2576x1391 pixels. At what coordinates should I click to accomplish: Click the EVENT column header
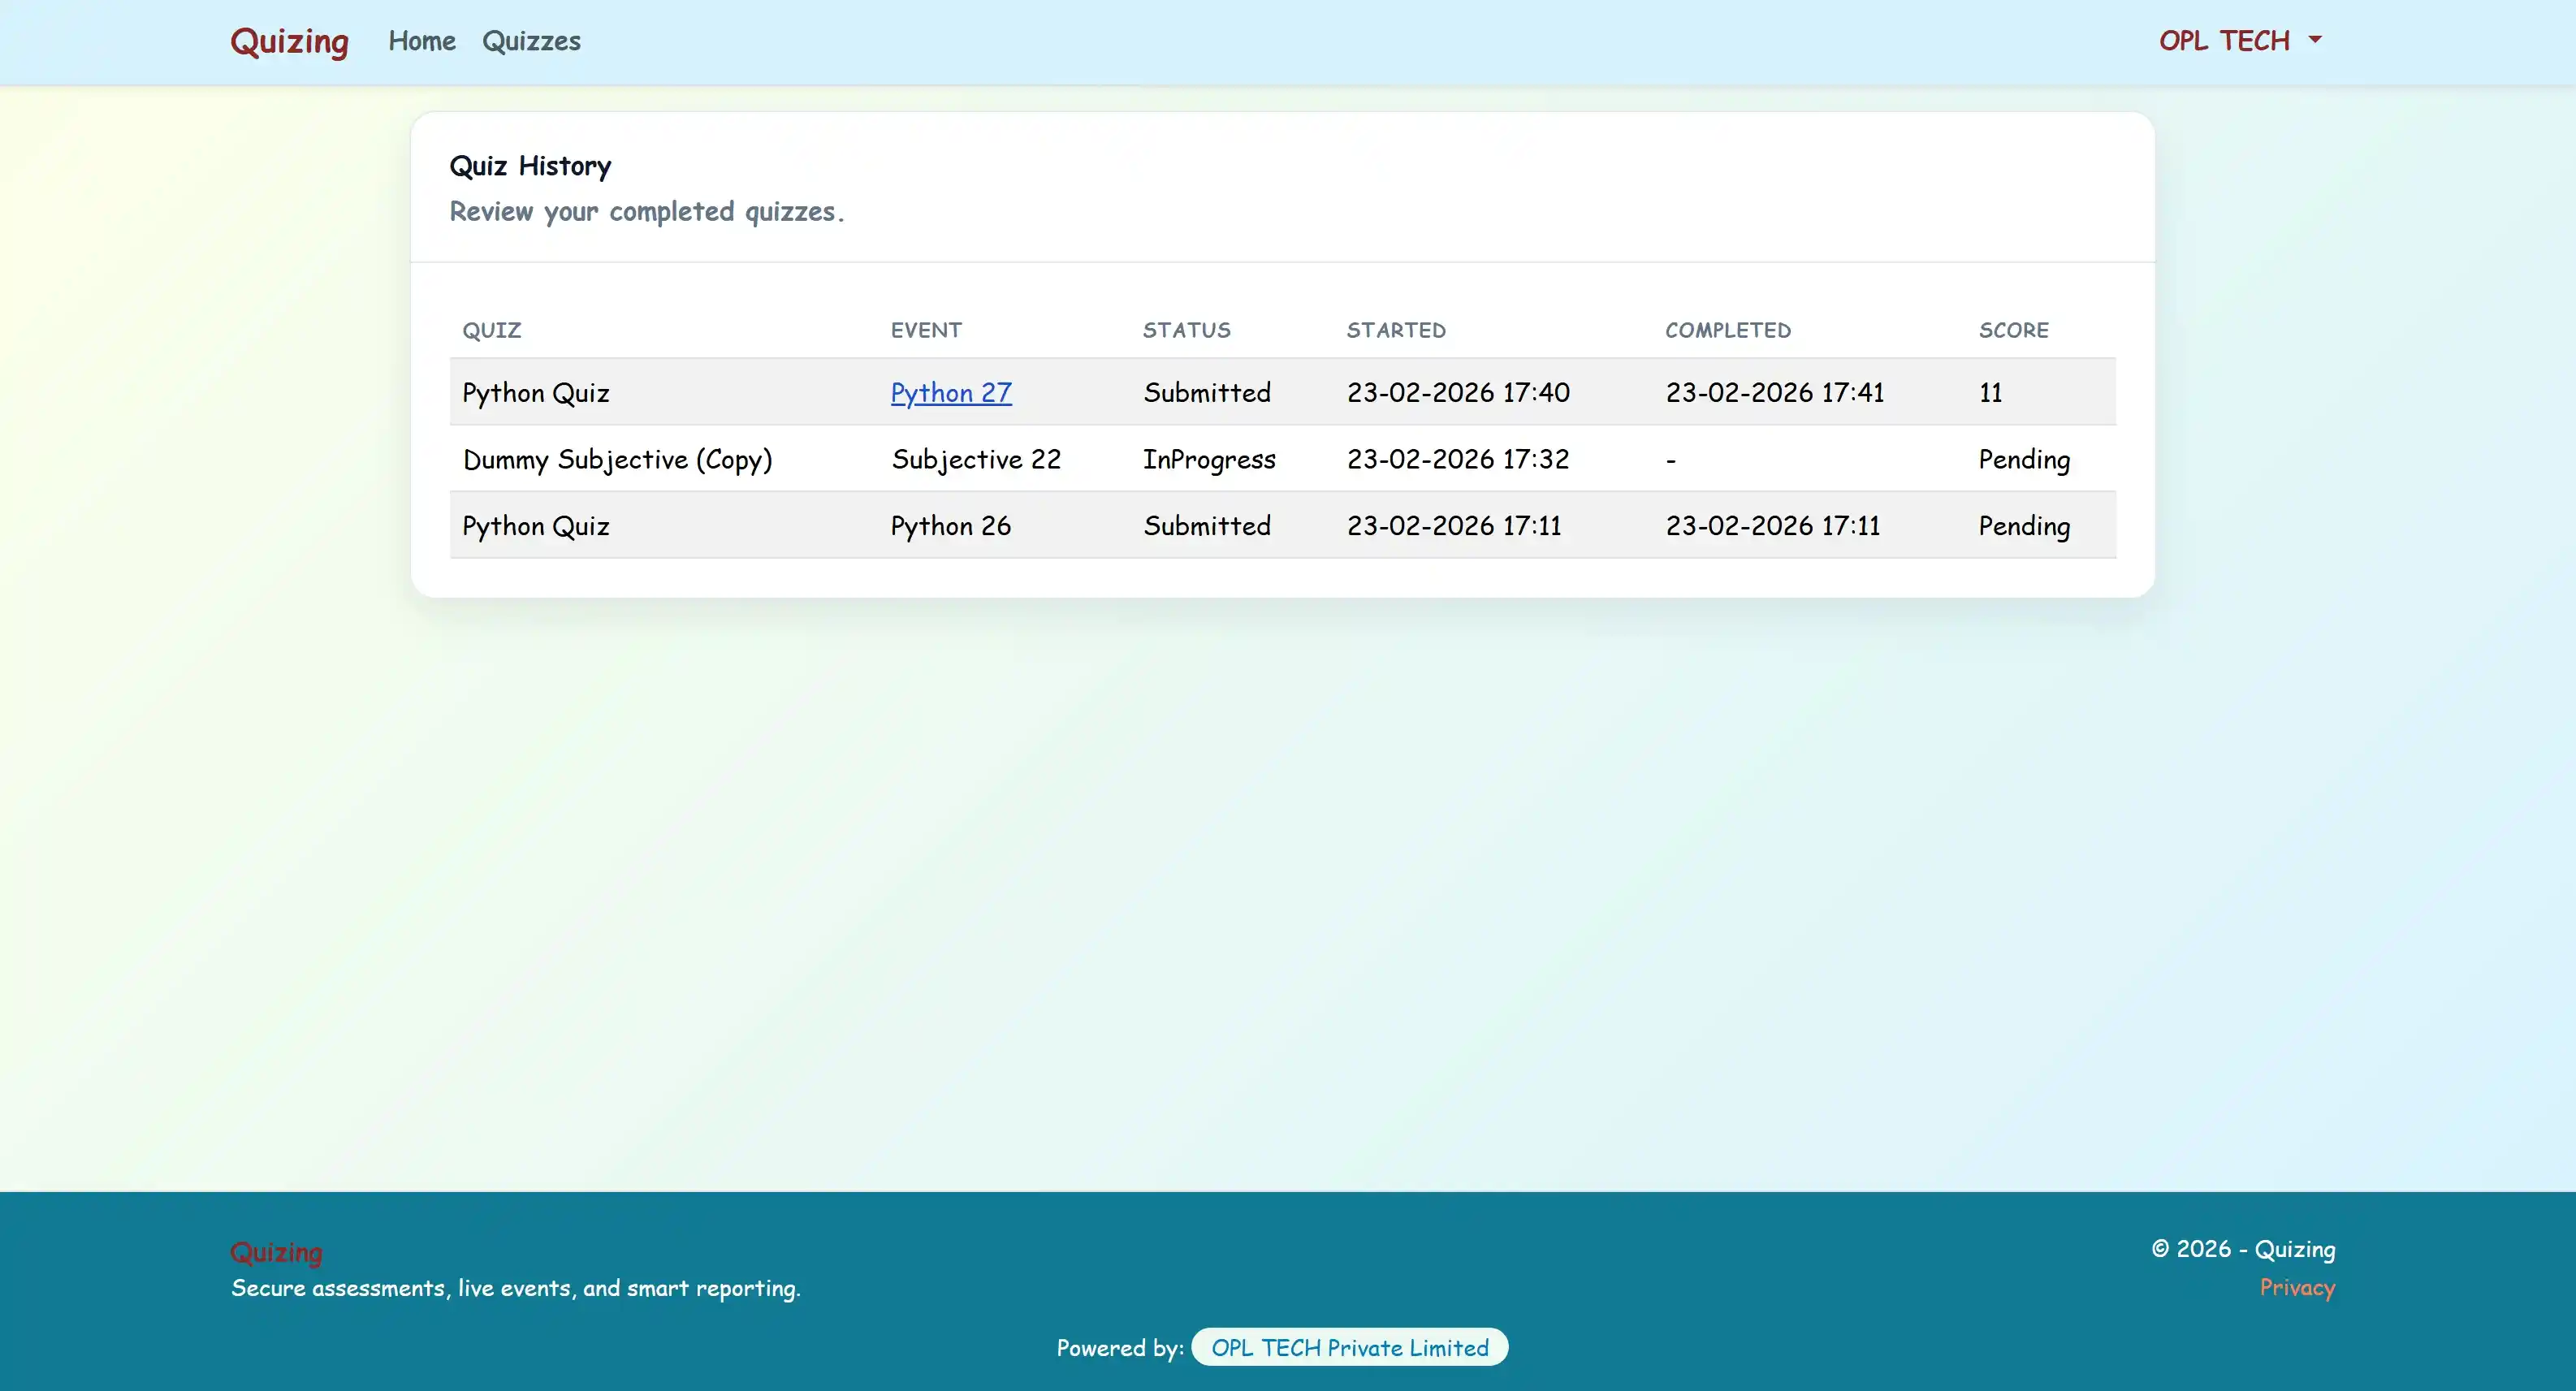click(x=926, y=330)
